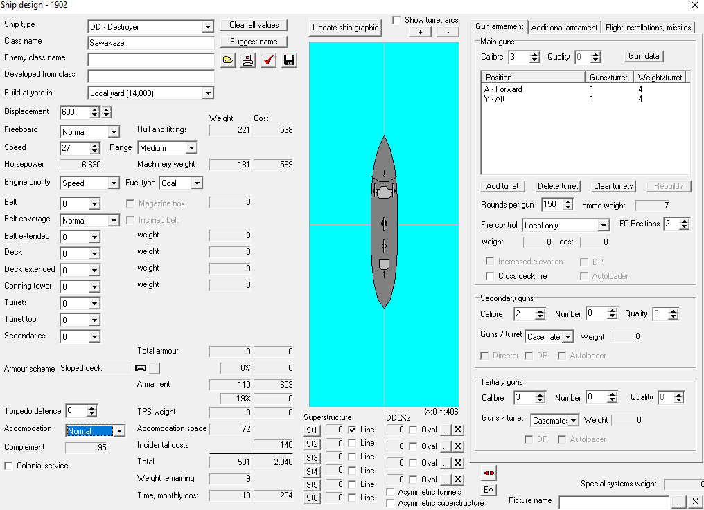The width and height of the screenshot is (704, 510).
Task: Open the Accomodation dropdown
Action: [x=119, y=430]
